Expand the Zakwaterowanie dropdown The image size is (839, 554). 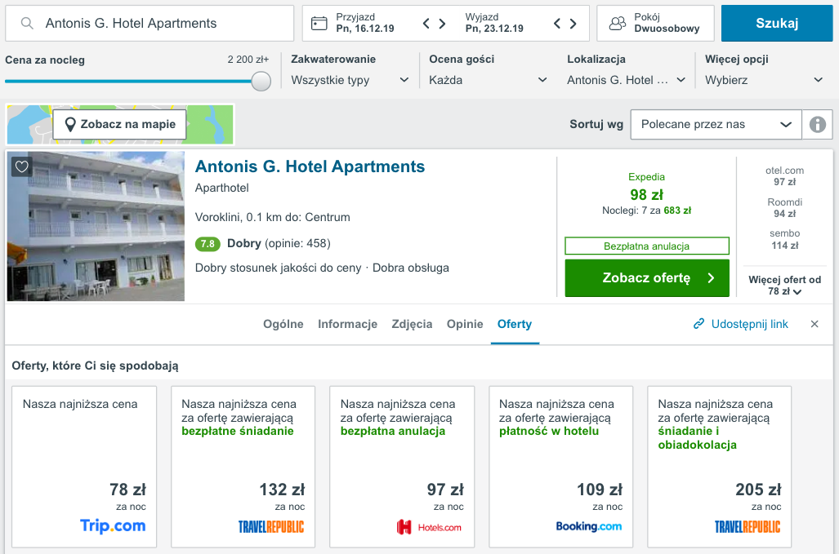pos(350,80)
